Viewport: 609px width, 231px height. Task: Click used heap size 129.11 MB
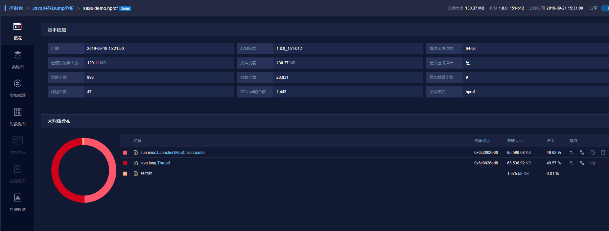[96, 63]
